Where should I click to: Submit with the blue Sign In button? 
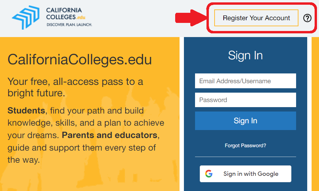(245, 121)
